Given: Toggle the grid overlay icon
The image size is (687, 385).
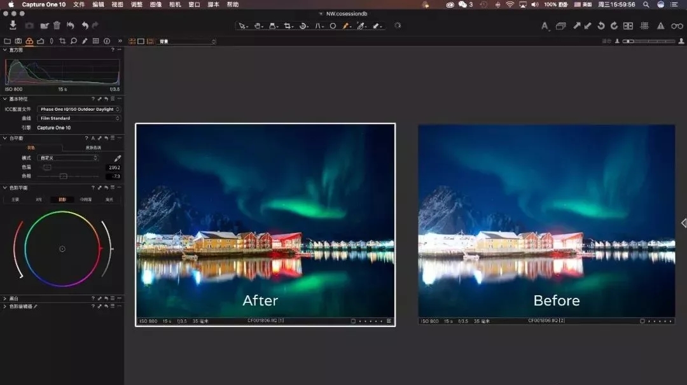Looking at the screenshot, I should coord(644,26).
